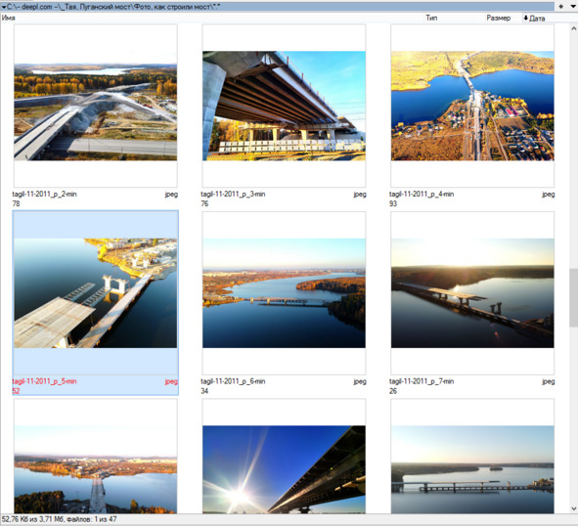The height and width of the screenshot is (526, 578).
Task: Select the bottom-right distant bridge thumbnail
Action: 472,457
